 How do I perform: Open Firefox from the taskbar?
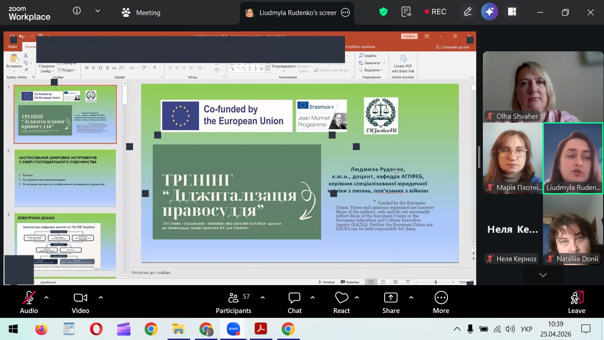(x=41, y=329)
